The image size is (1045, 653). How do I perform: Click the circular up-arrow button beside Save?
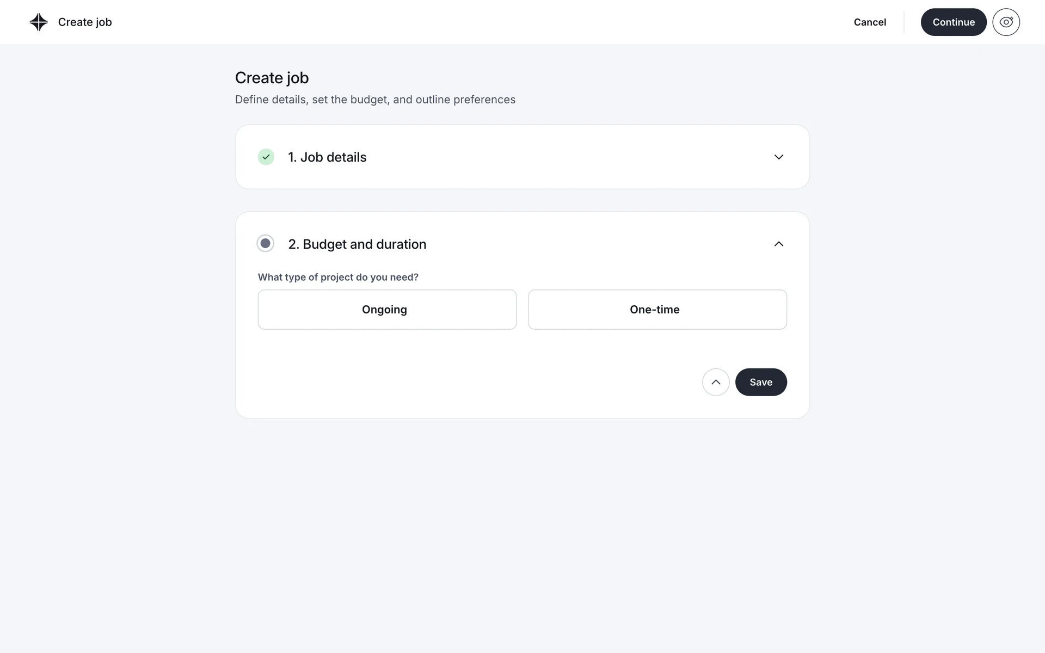[x=716, y=382]
